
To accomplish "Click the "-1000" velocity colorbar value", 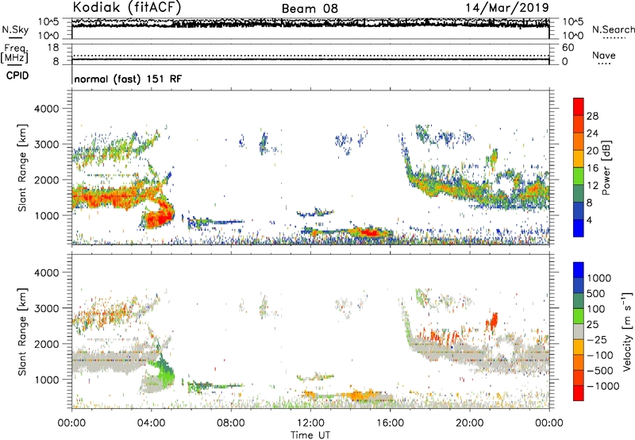I will pyautogui.click(x=603, y=386).
